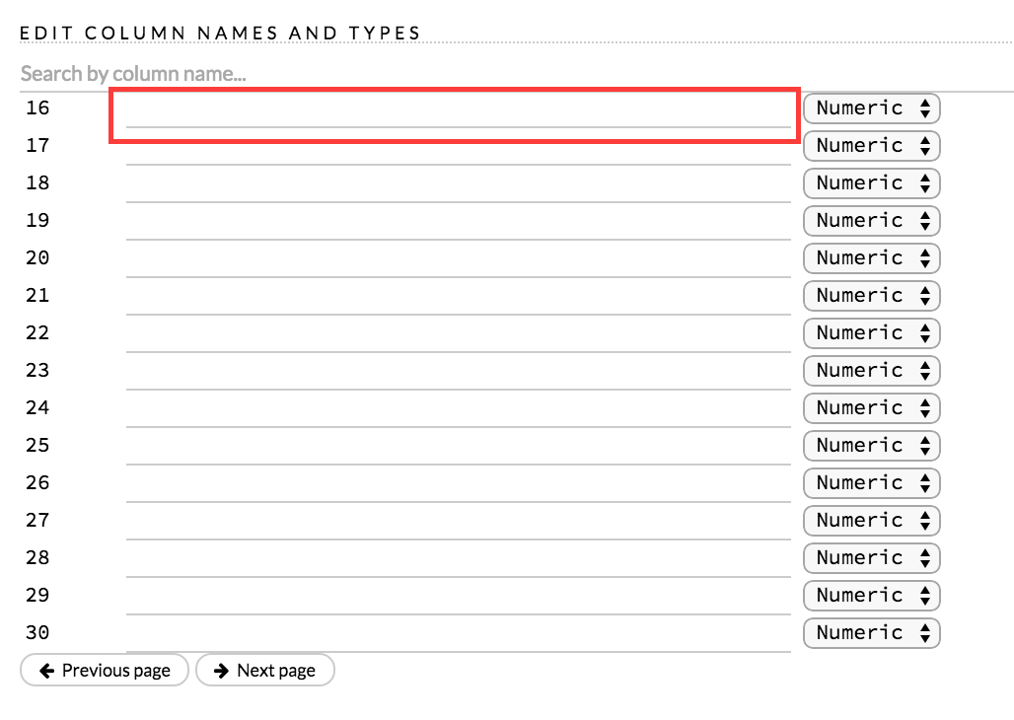Click the up-down stepper beside Numeric on row 25

pyautogui.click(x=925, y=445)
